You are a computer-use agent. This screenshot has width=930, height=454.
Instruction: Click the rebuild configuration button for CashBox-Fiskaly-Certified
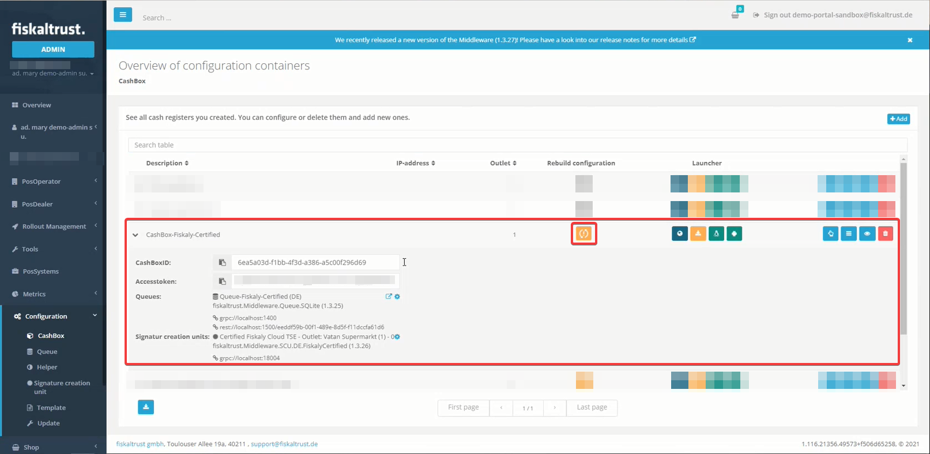[x=583, y=234]
